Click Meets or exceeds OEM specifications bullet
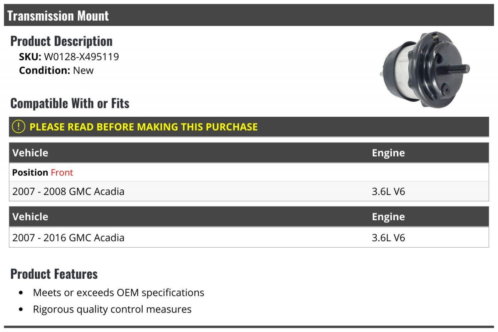 pos(119,293)
